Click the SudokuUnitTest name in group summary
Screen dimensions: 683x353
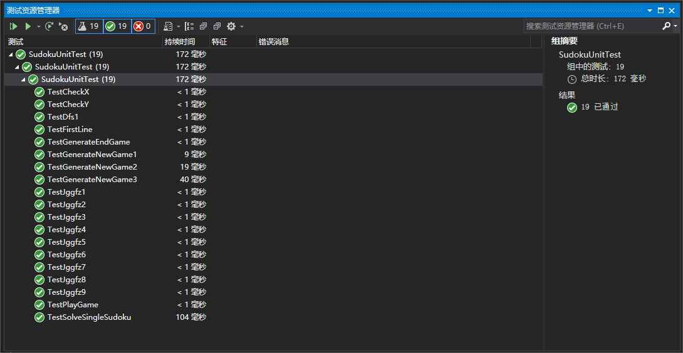[590, 55]
